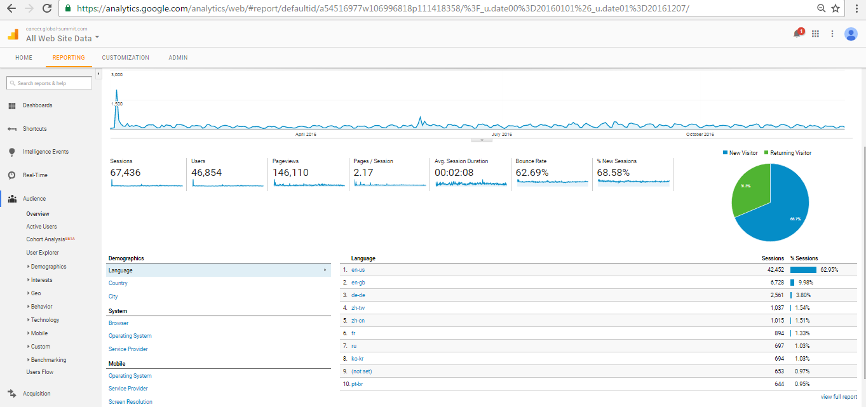Open Users Flow report
The image size is (866, 407).
(39, 372)
